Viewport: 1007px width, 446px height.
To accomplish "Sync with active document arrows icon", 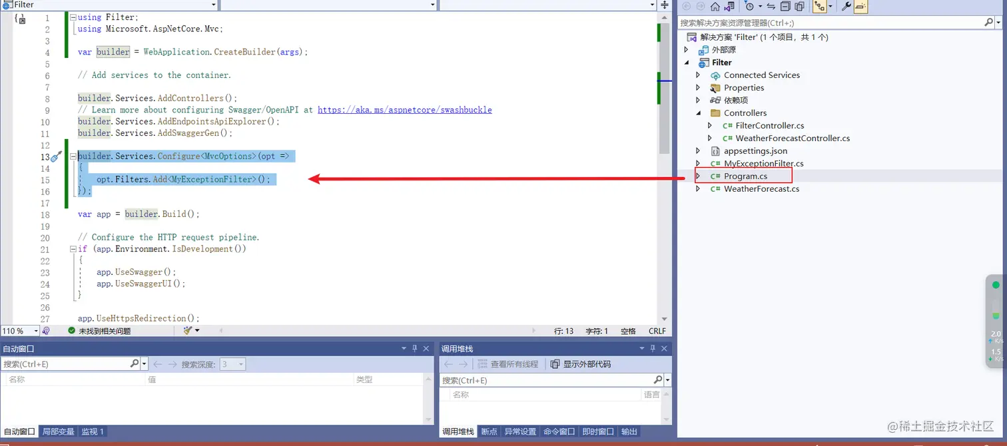I will [x=771, y=7].
